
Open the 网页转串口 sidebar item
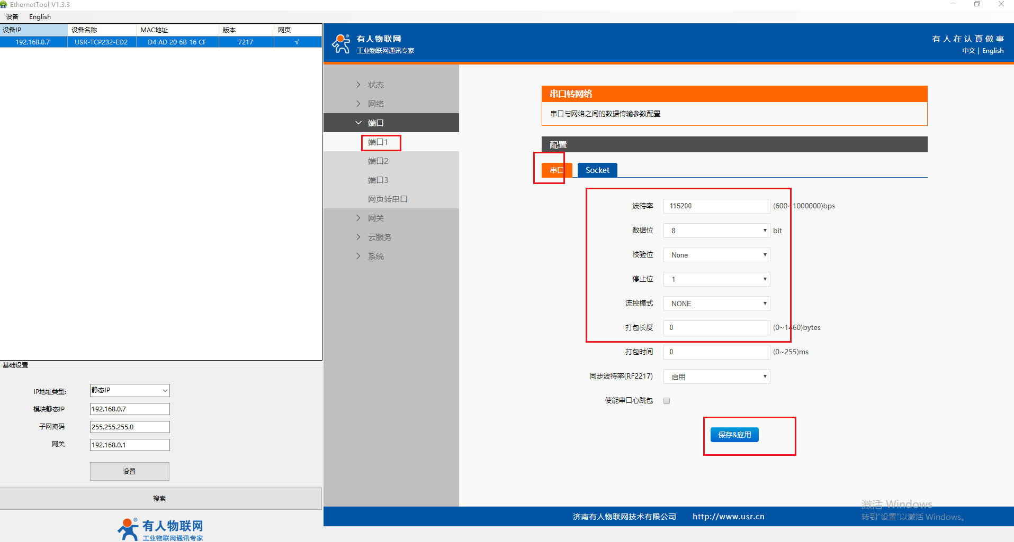tap(388, 199)
